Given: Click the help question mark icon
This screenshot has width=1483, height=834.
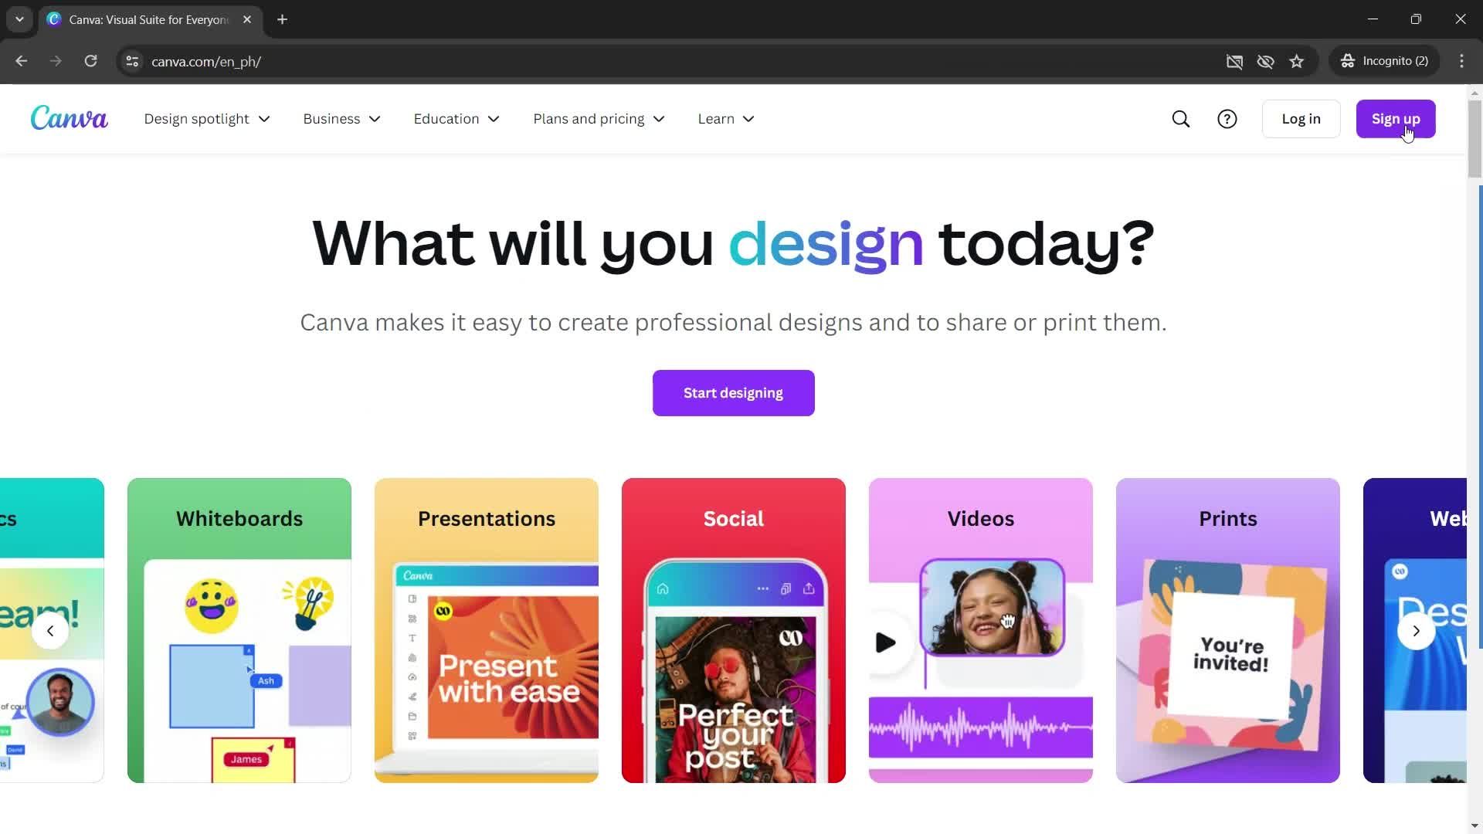Looking at the screenshot, I should [x=1227, y=118].
